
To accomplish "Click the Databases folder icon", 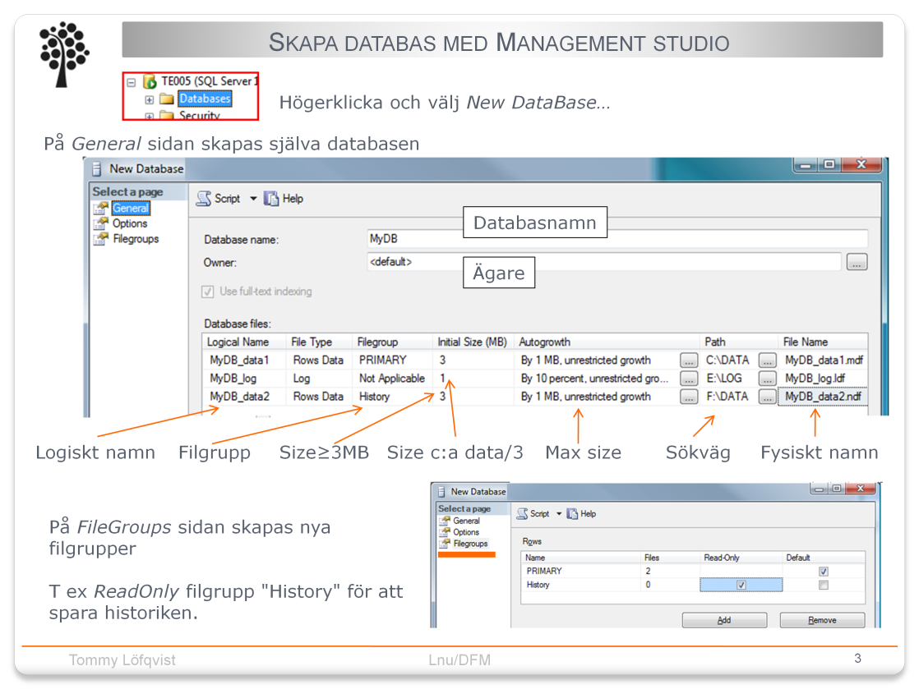I will tap(166, 99).
